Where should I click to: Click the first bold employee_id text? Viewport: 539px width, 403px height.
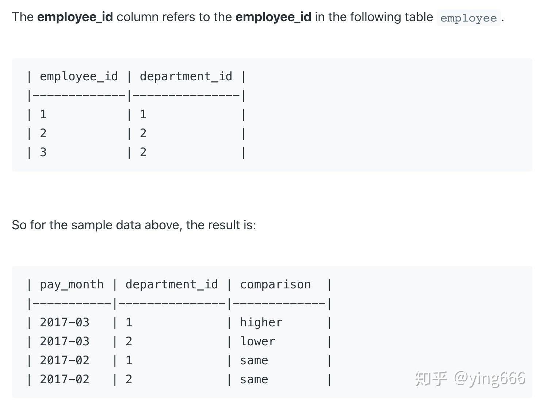(75, 17)
